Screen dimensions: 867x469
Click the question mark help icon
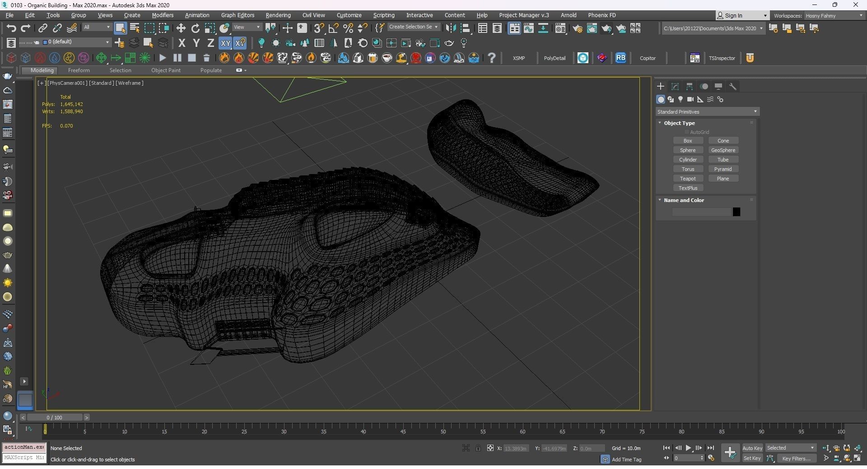(492, 58)
